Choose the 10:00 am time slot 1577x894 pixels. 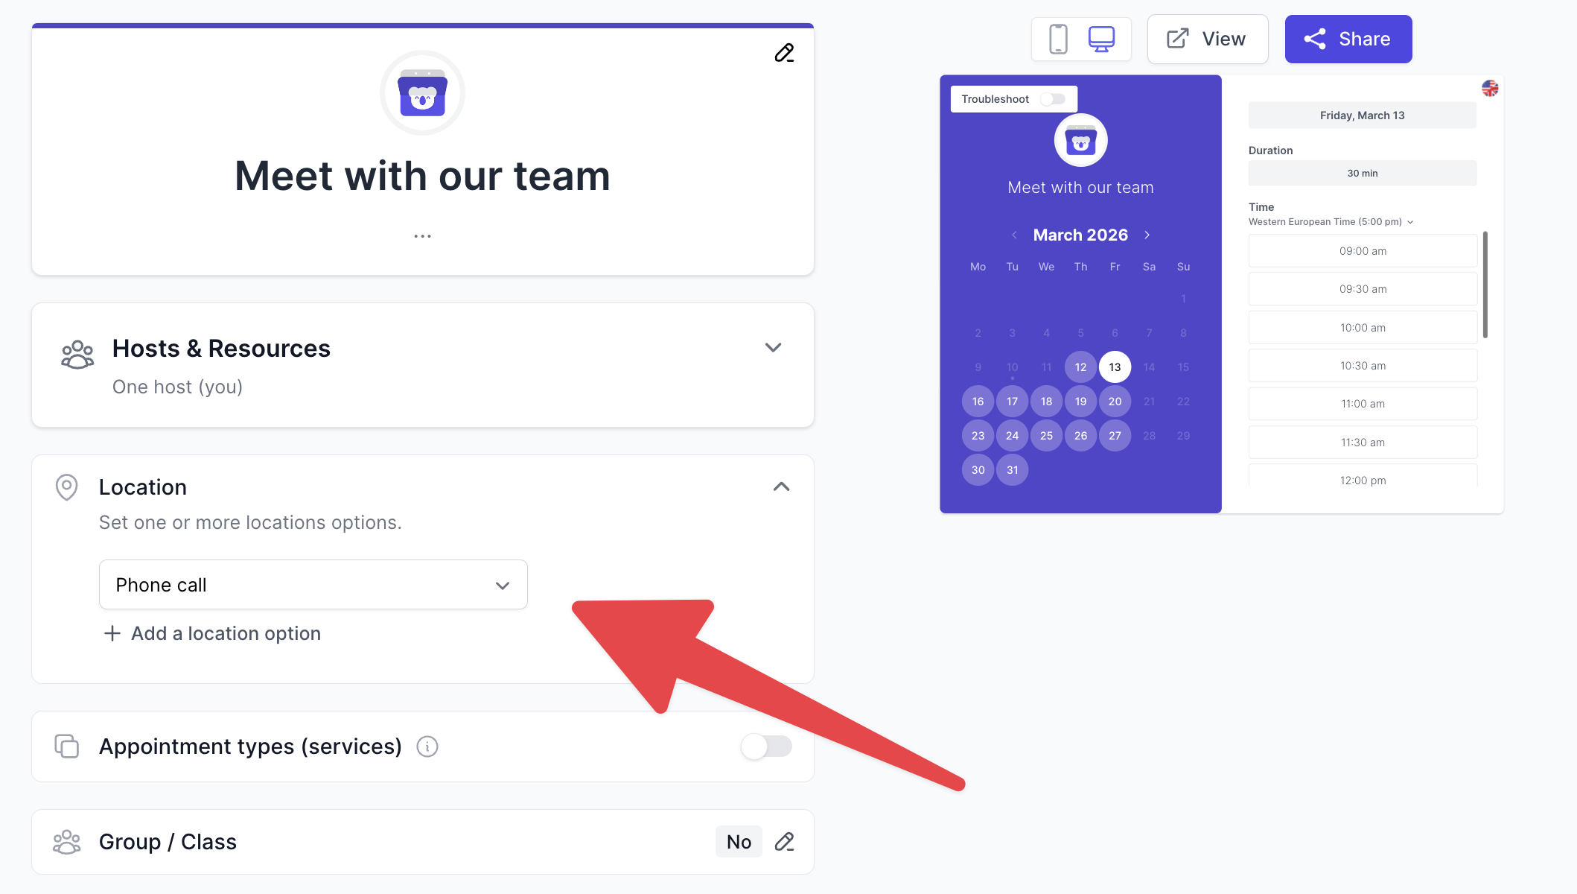click(x=1363, y=328)
